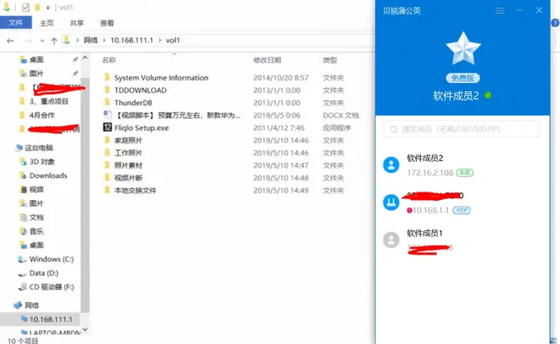This screenshot has width=560, height=344.
Task: Select the 本地交换文件 folder
Action: [x=135, y=190]
